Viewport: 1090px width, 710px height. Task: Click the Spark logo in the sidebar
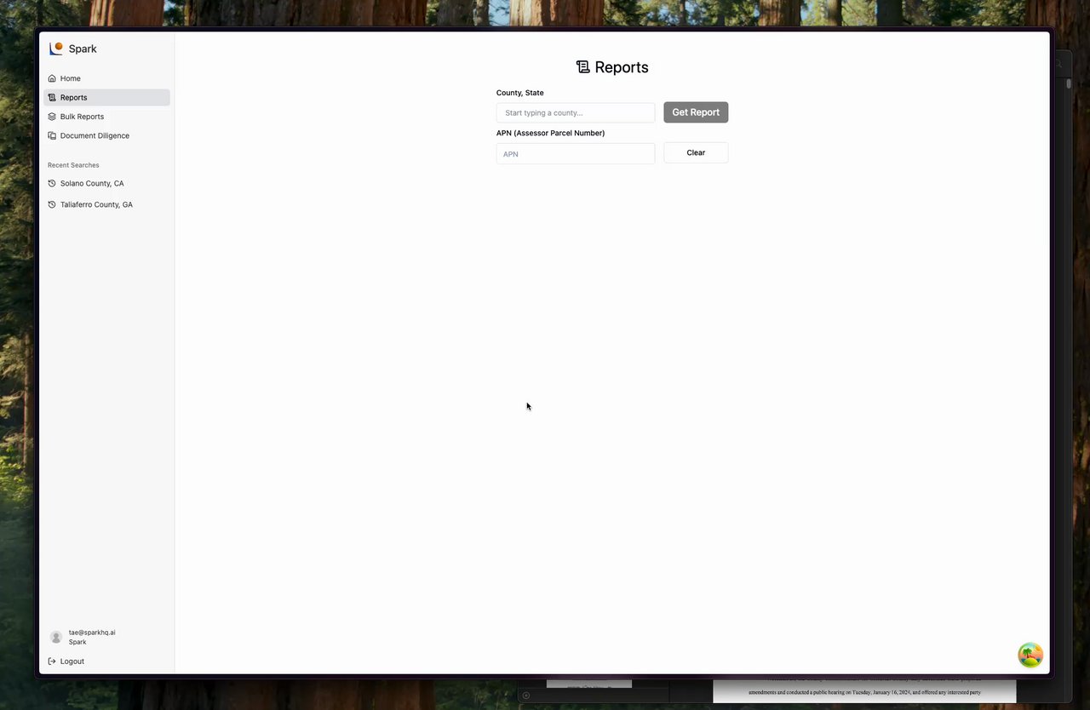pyautogui.click(x=56, y=49)
